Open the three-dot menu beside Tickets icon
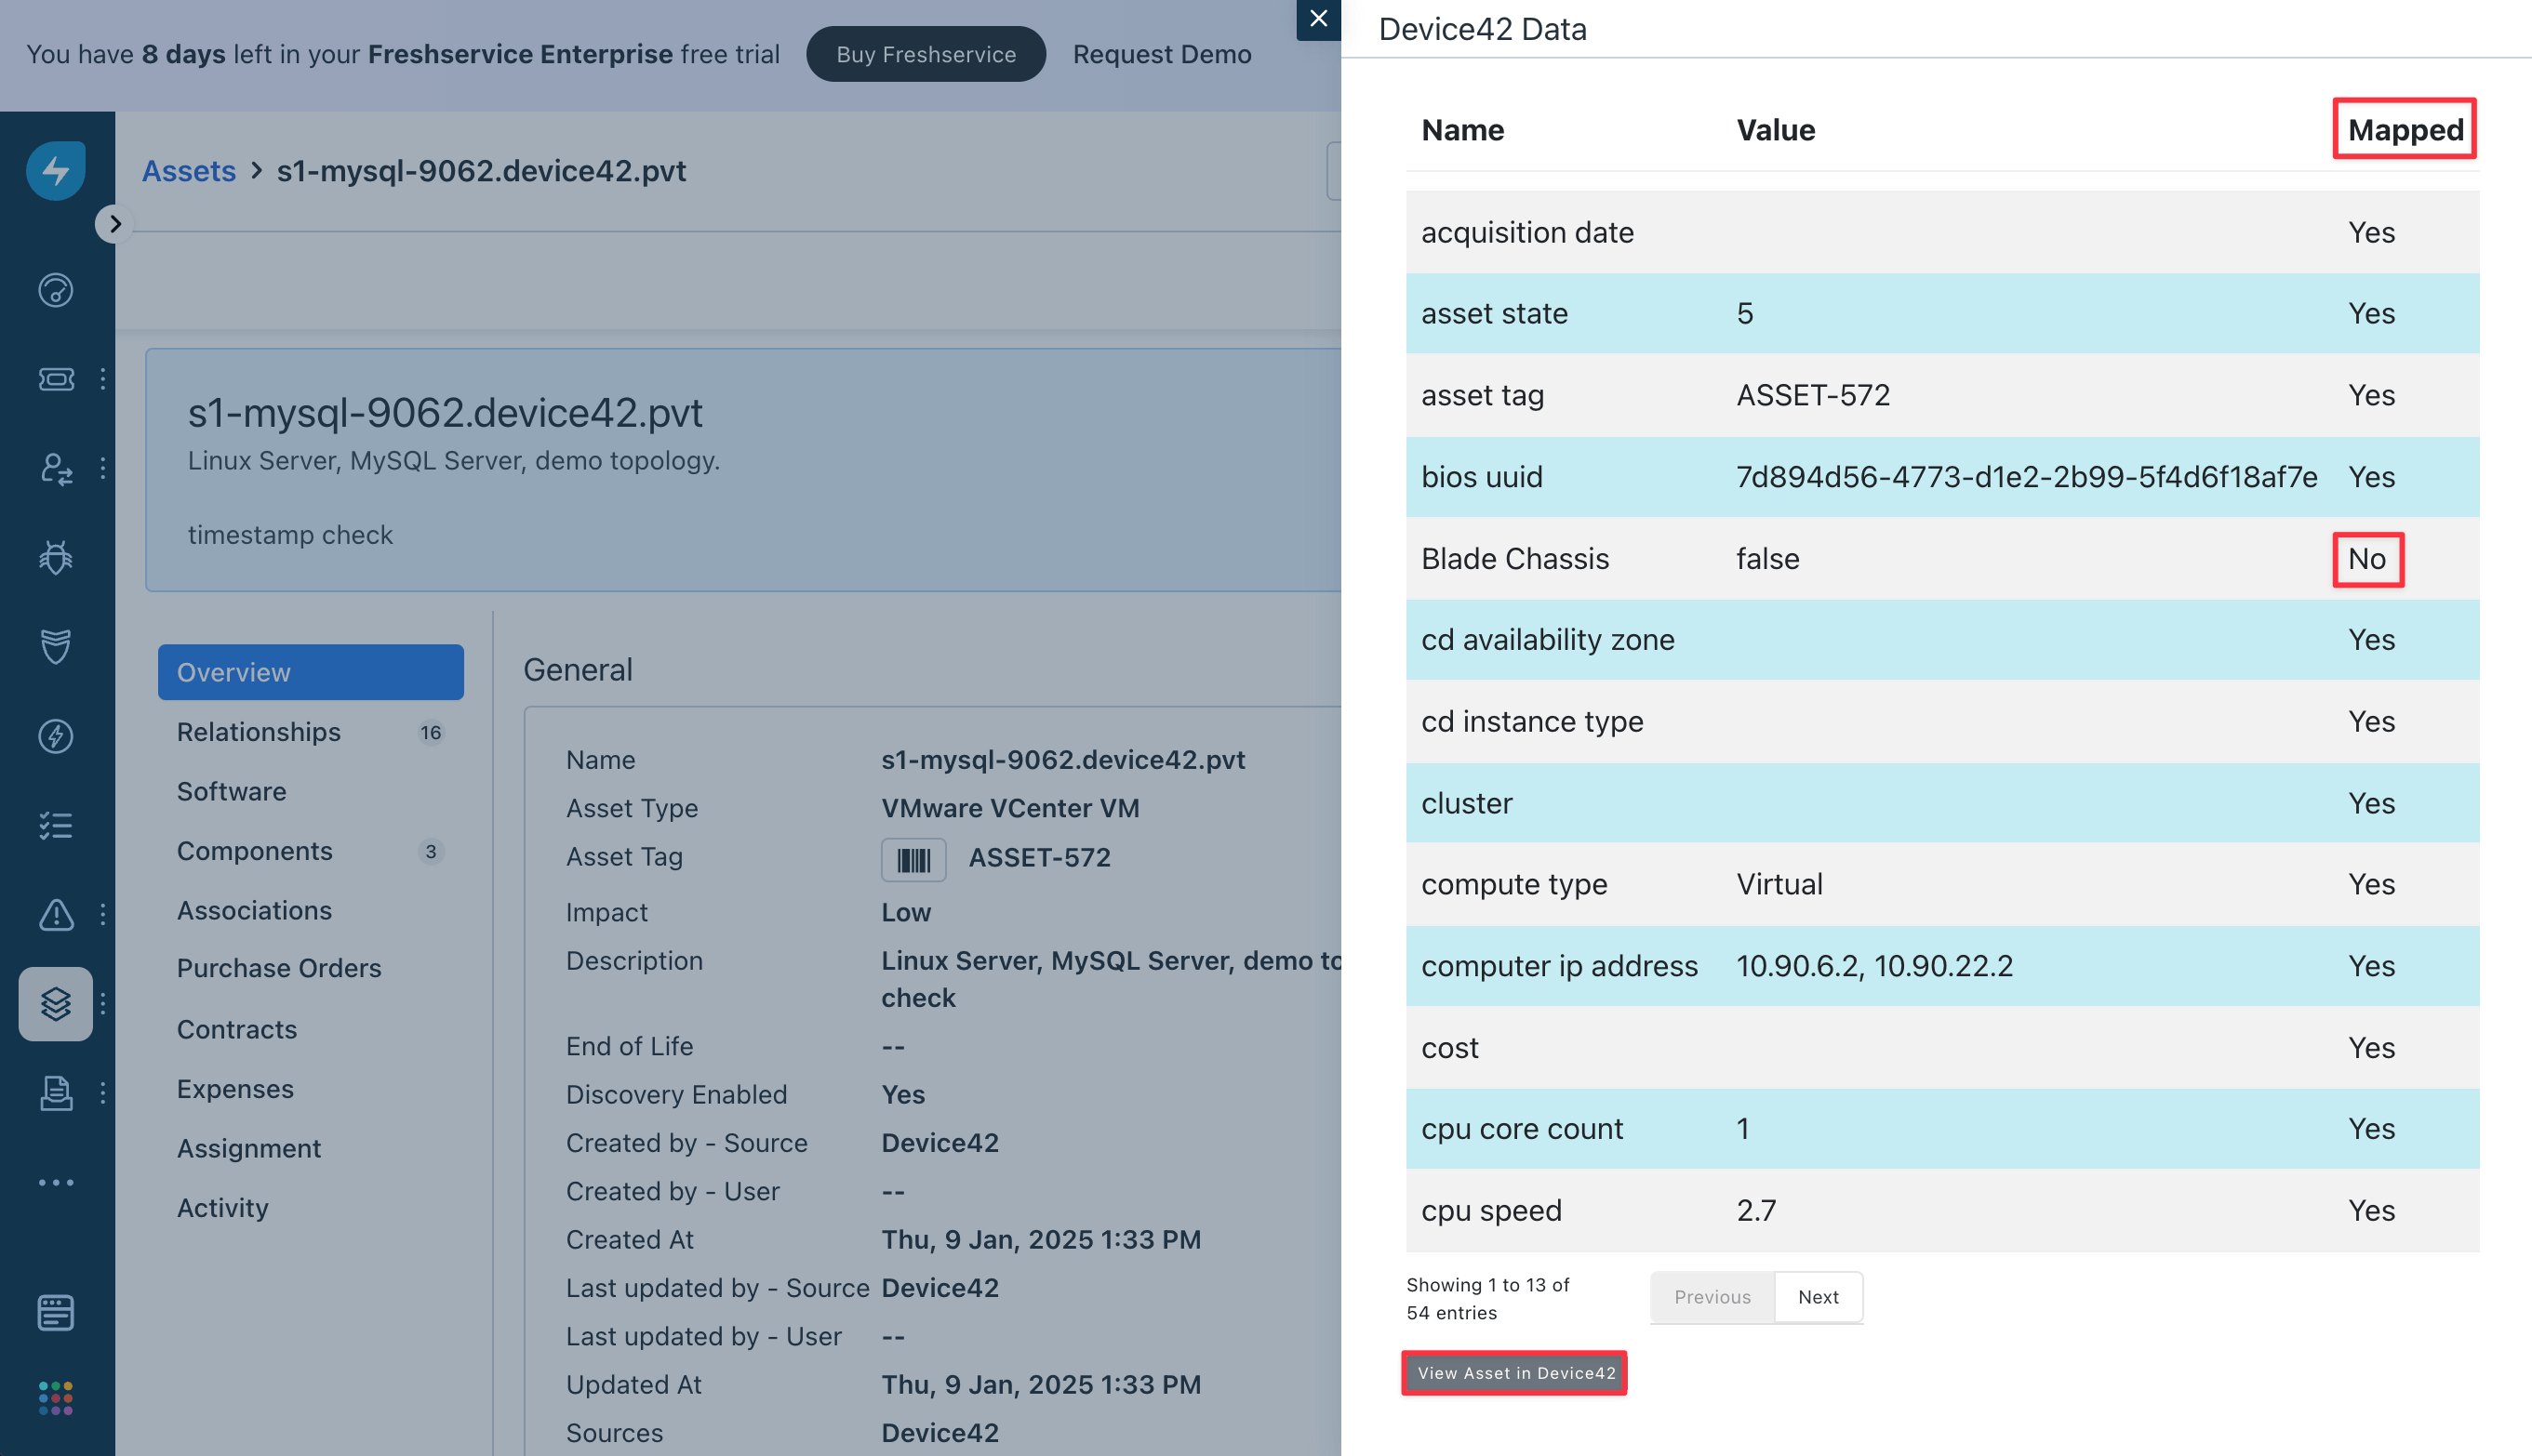The width and height of the screenshot is (2532, 1456). pos(103,379)
